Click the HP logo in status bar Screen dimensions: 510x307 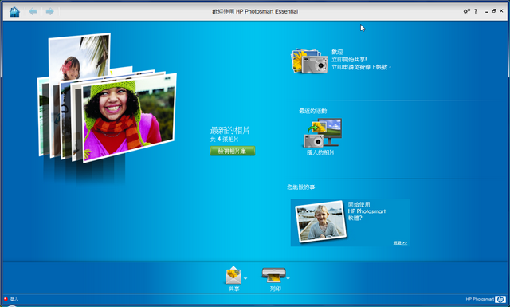point(500,299)
